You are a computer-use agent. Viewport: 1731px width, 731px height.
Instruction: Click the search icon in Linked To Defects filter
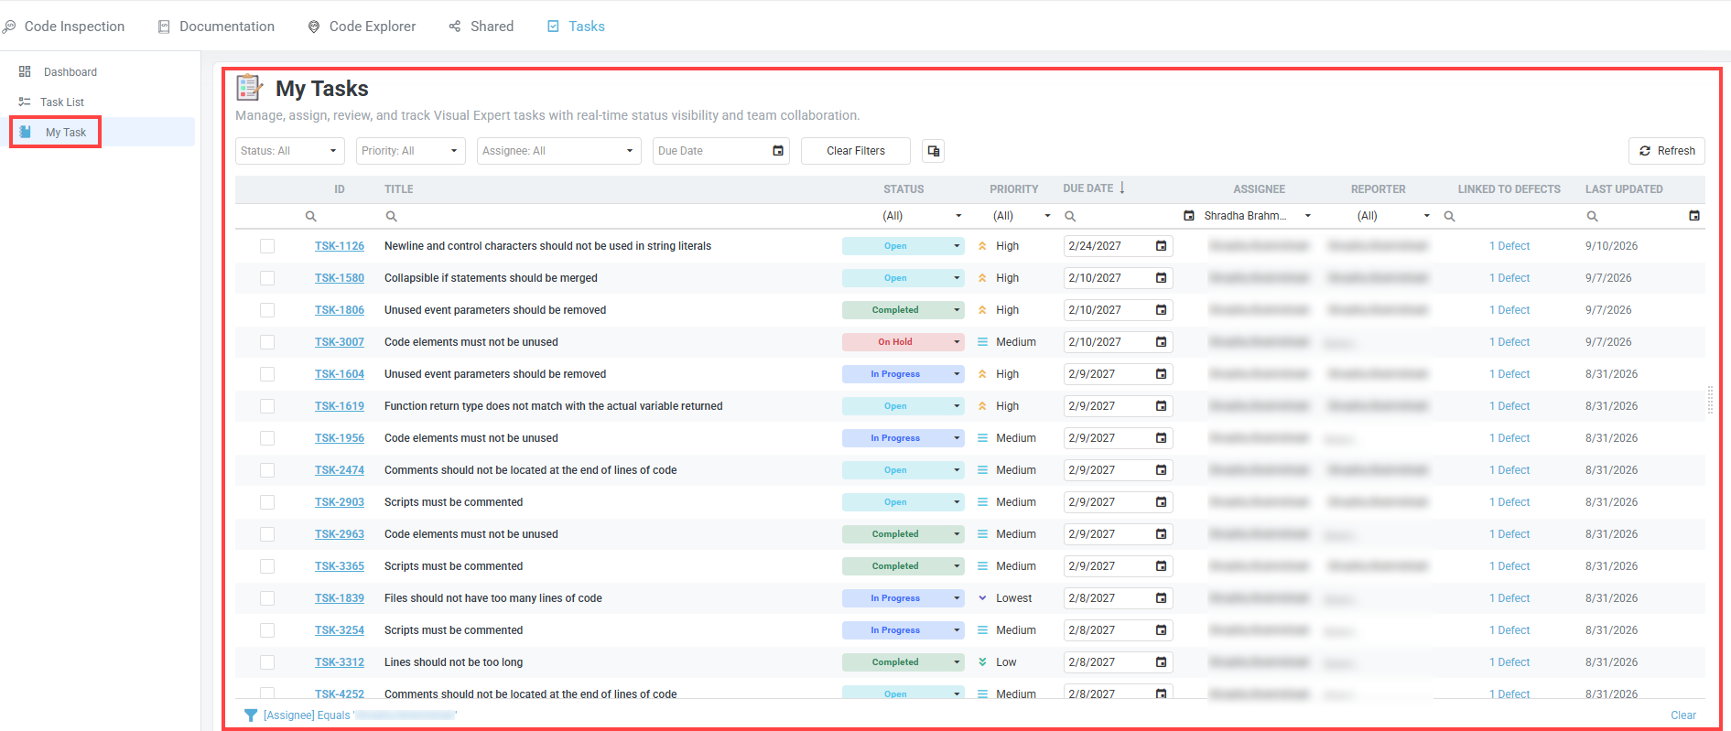pos(1449,217)
